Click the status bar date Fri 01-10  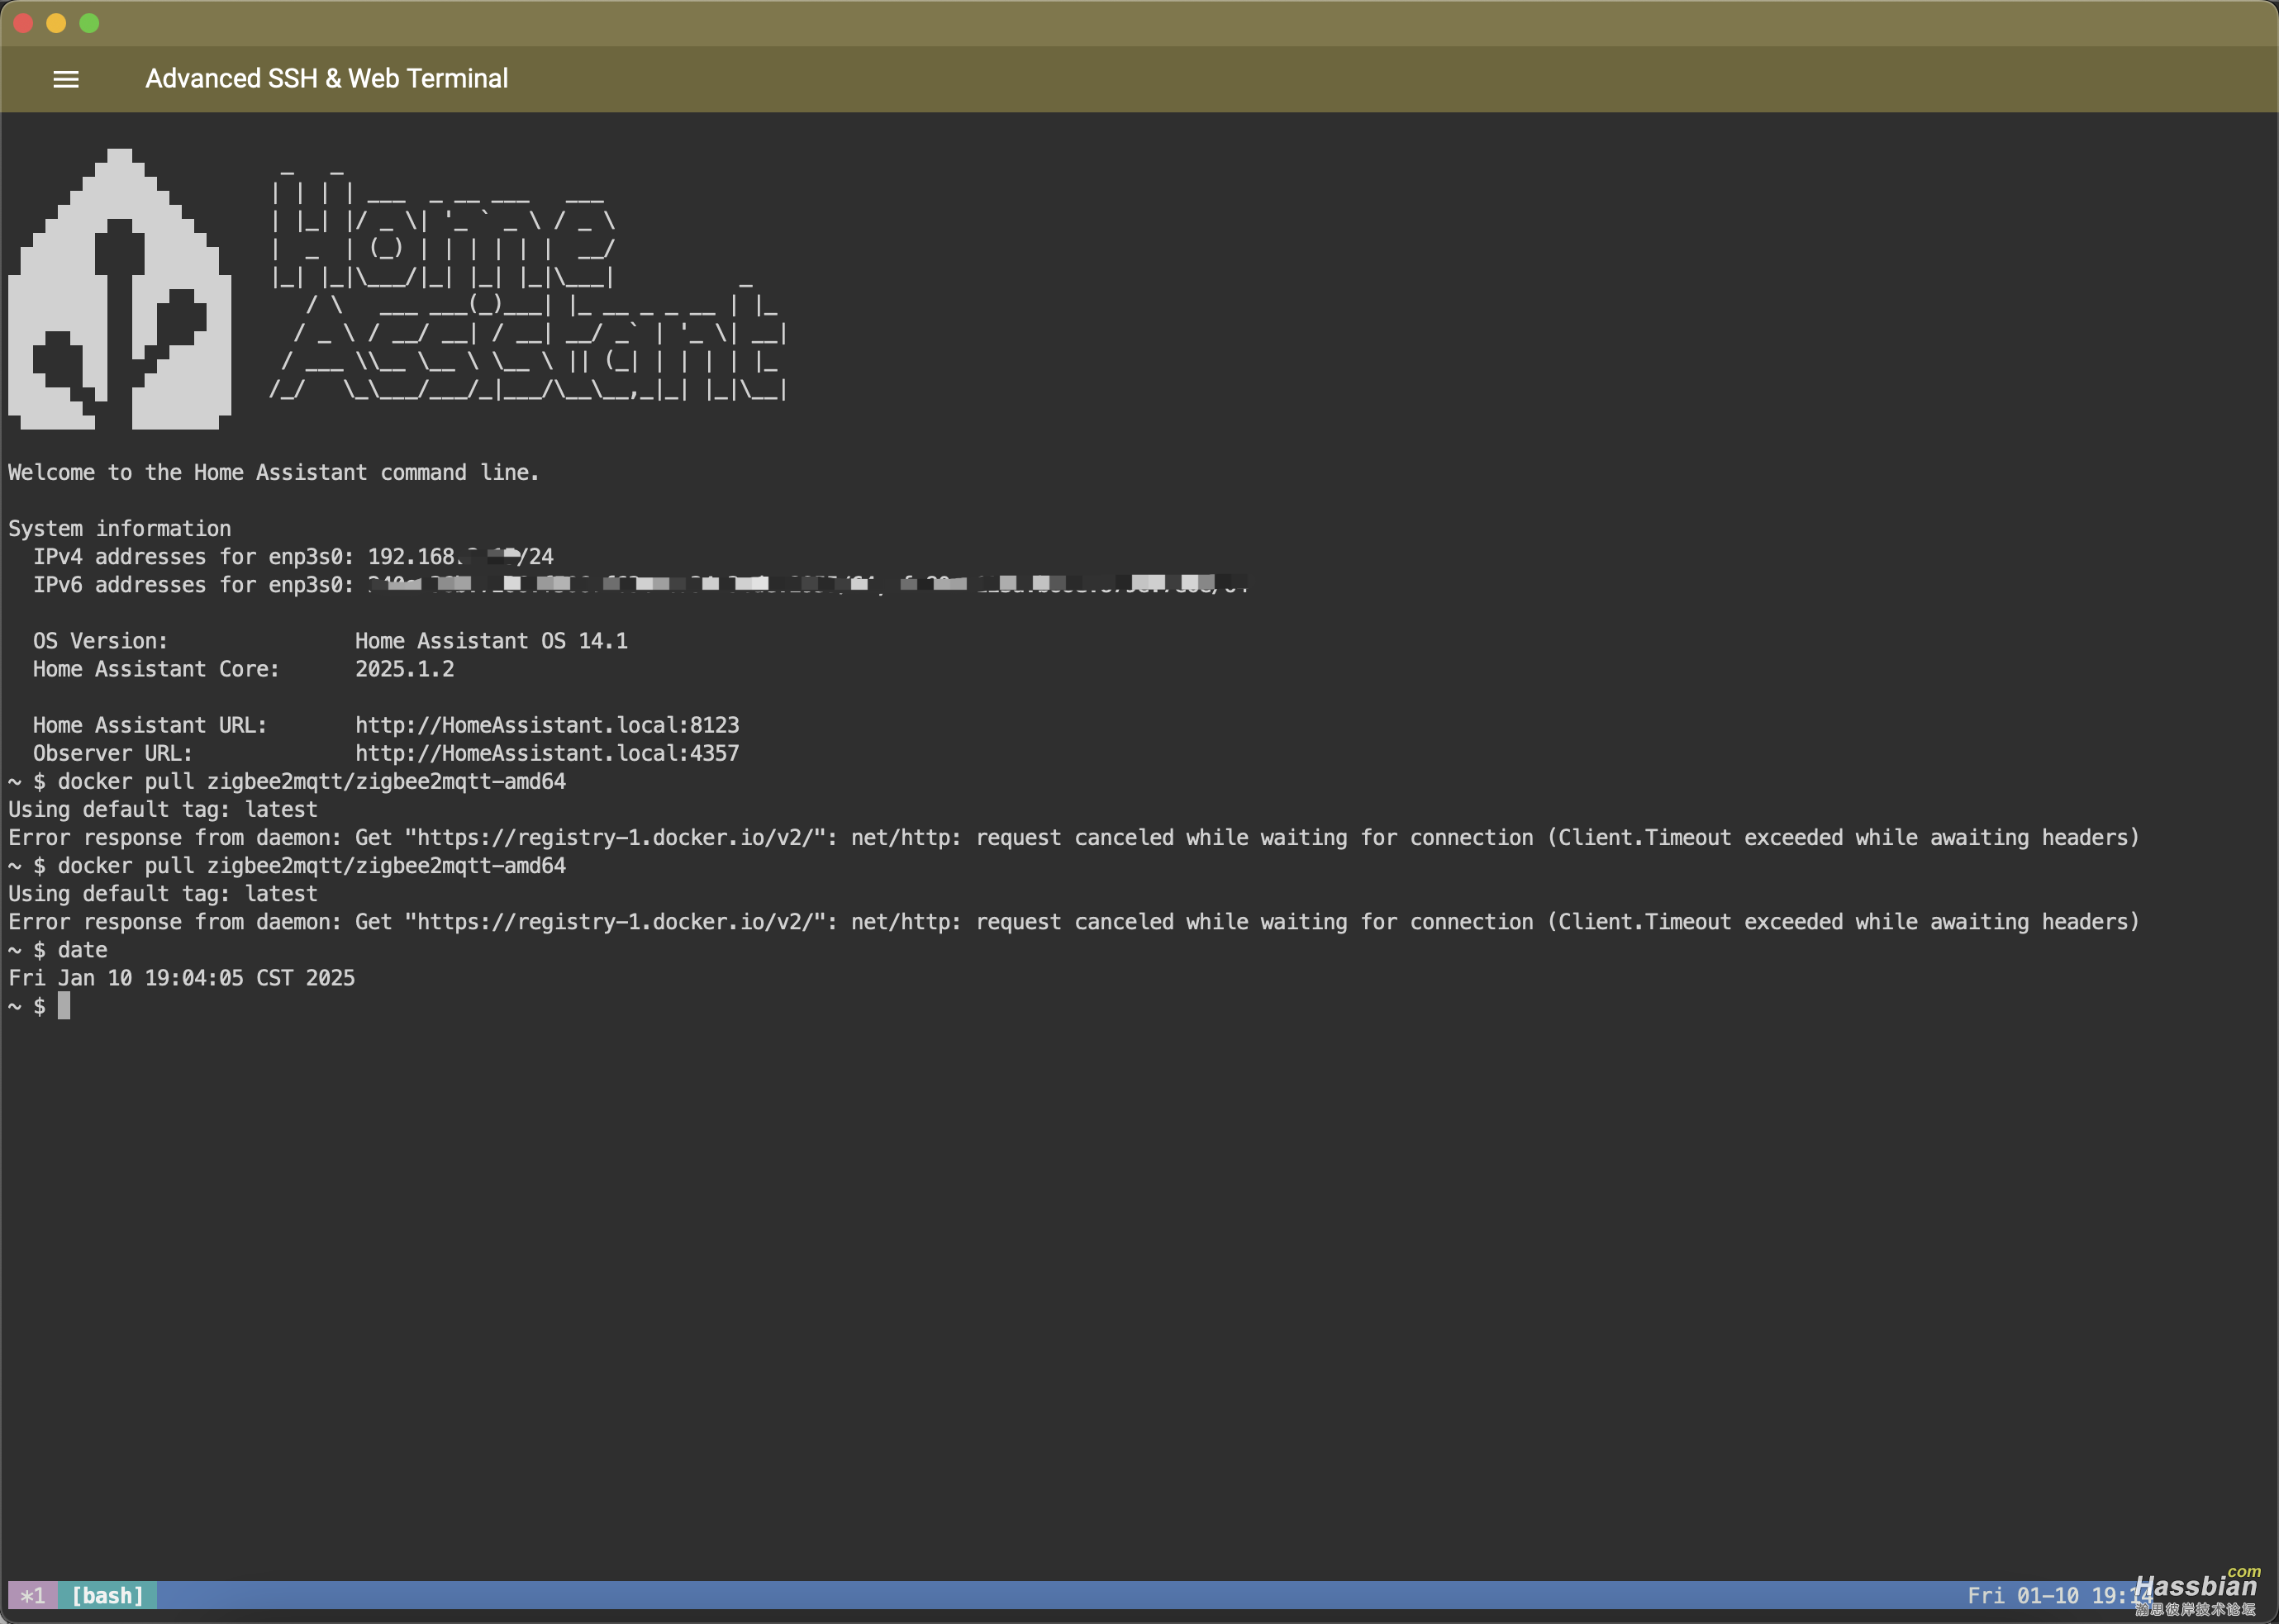click(x=2022, y=1595)
